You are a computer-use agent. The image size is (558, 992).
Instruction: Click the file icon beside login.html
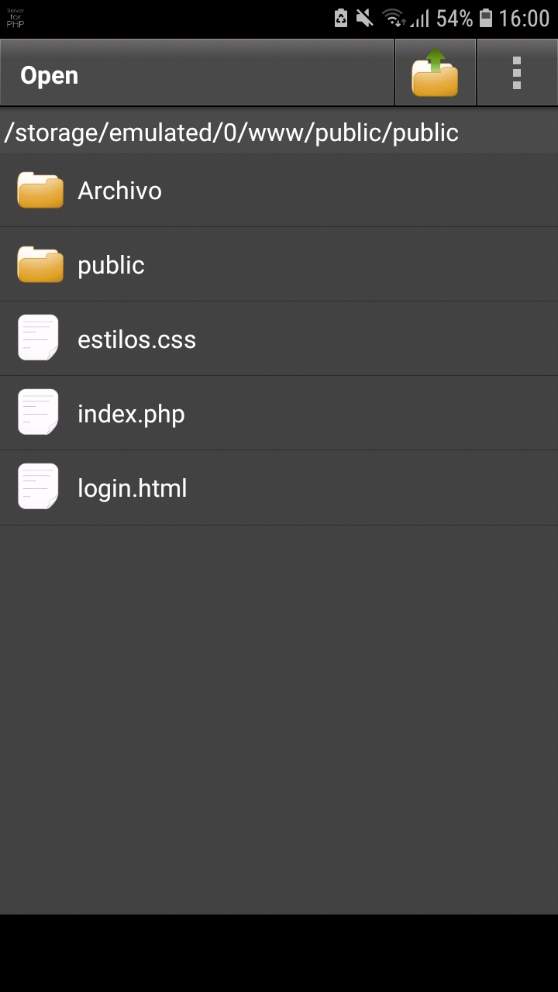(37, 486)
